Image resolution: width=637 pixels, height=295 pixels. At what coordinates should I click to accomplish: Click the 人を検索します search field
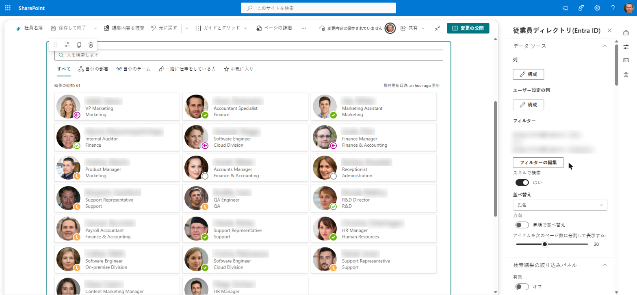249,55
